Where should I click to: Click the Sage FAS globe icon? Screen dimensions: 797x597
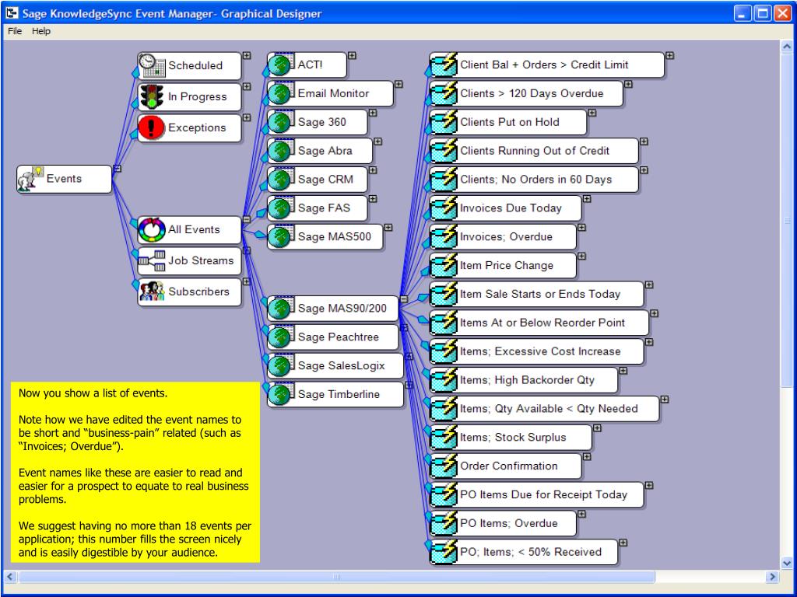[281, 208]
